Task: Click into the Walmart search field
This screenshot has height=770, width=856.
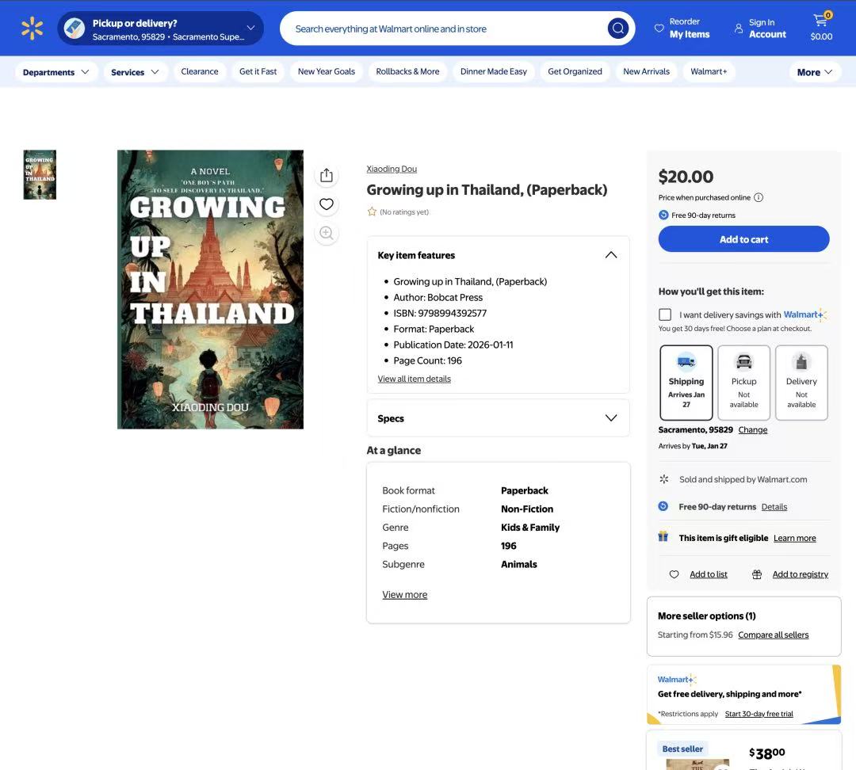Action: (x=444, y=29)
